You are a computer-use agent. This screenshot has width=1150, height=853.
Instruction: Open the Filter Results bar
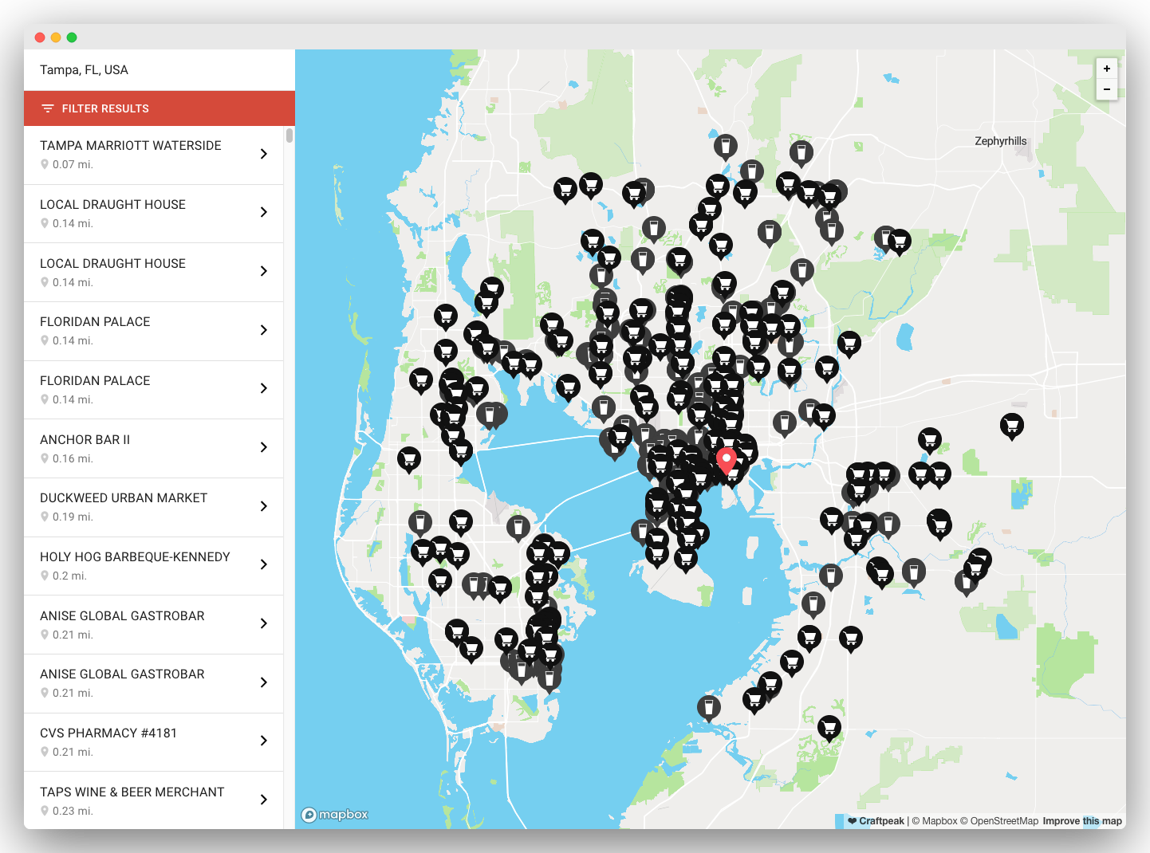(160, 108)
